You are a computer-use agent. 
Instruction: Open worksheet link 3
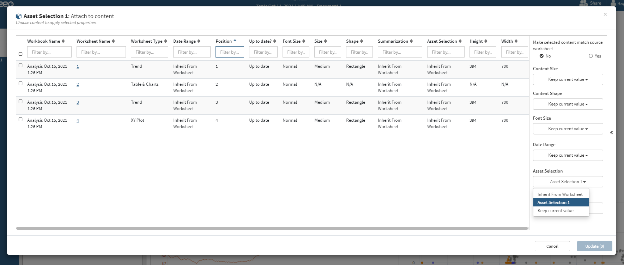pos(78,102)
